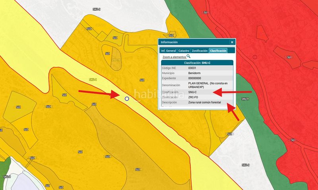Viewport: 318px width, 190px height.
Task: Select the Zonificación tab
Action: (200, 51)
